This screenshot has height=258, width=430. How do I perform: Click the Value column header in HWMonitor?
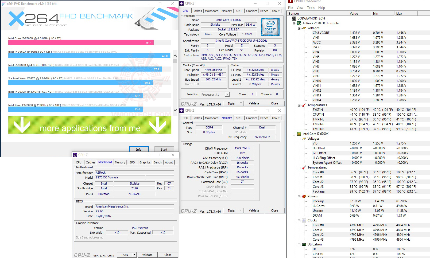click(359, 14)
